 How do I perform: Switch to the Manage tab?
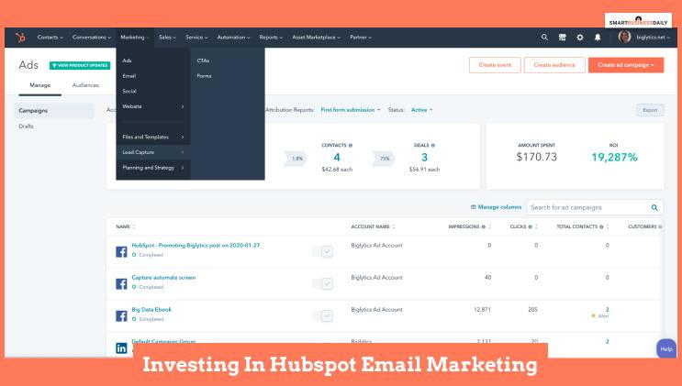40,85
